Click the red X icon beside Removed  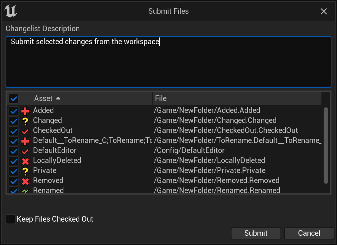(25, 181)
